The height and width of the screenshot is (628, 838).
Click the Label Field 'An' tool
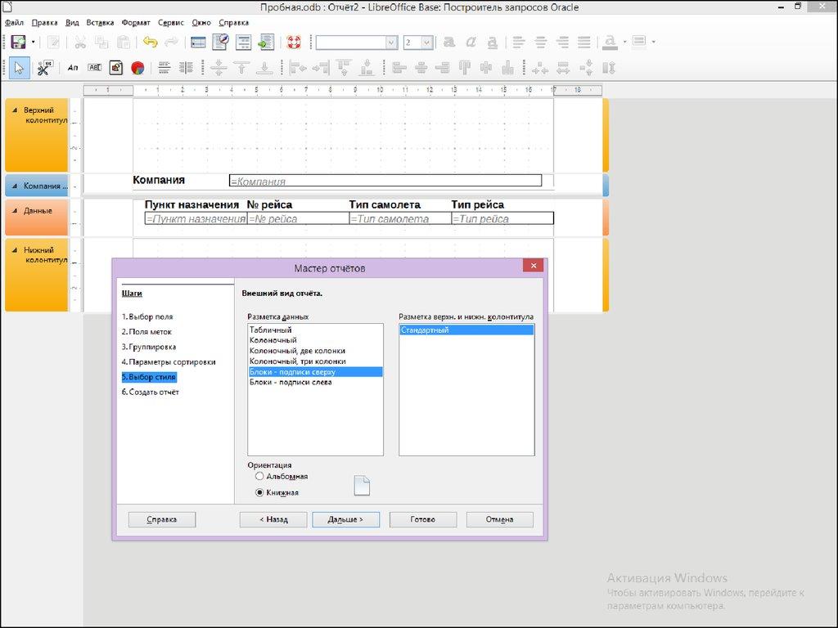click(73, 68)
